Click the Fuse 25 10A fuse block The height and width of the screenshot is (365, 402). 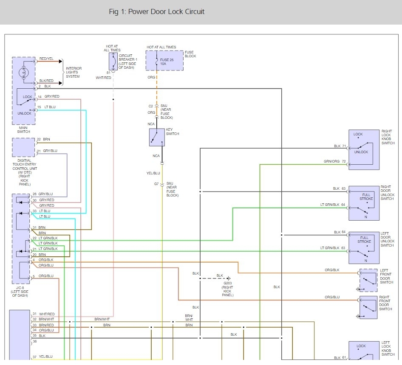coord(164,60)
